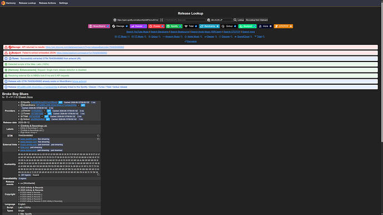
Task: Click the region codes input field
Action: click(221, 20)
